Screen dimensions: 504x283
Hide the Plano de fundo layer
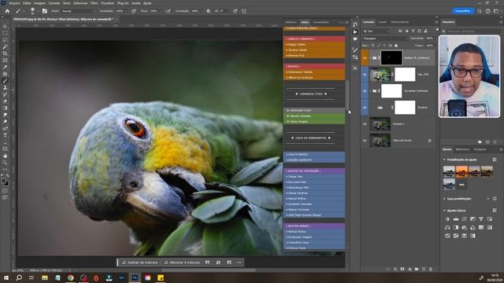click(x=365, y=141)
